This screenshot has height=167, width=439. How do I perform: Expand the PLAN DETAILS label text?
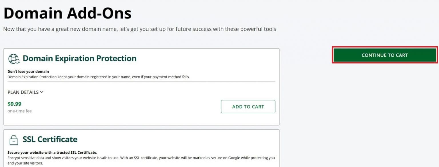coord(23,92)
